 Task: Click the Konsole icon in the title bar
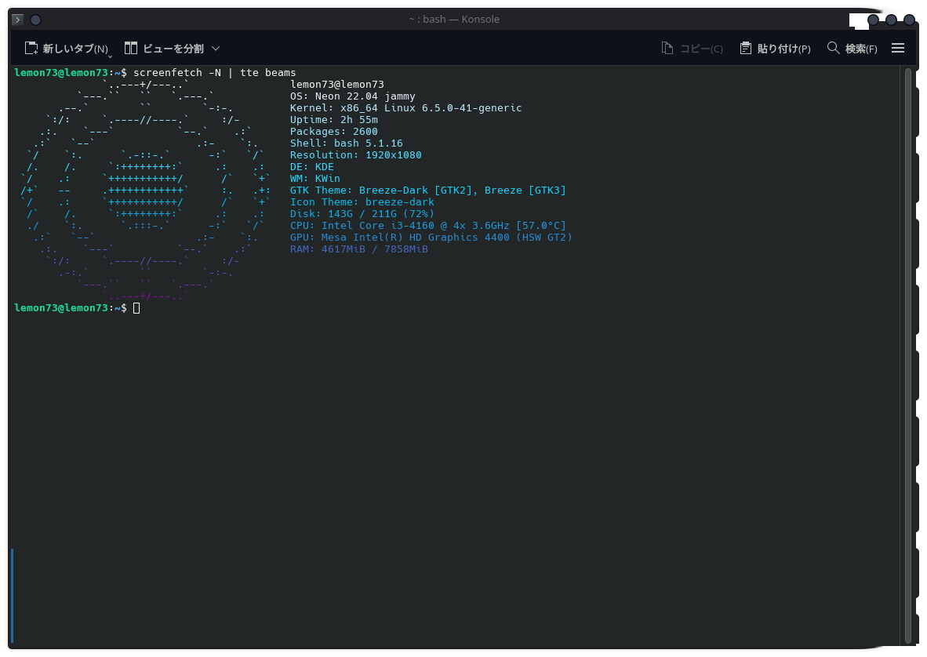coord(16,19)
